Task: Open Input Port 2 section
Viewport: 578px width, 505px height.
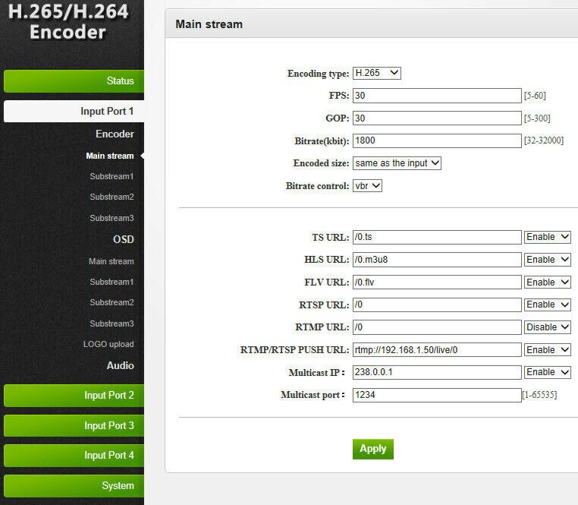Action: [74, 396]
